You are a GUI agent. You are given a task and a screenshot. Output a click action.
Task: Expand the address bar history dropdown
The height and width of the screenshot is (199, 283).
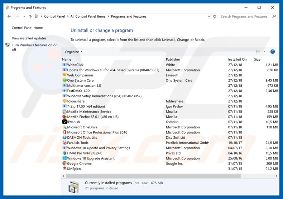click(209, 16)
